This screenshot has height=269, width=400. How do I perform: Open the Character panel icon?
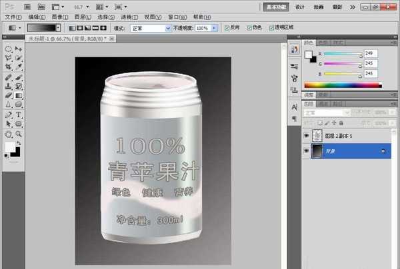point(295,107)
